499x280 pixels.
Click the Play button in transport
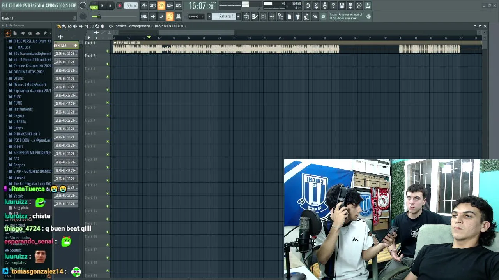103,6
